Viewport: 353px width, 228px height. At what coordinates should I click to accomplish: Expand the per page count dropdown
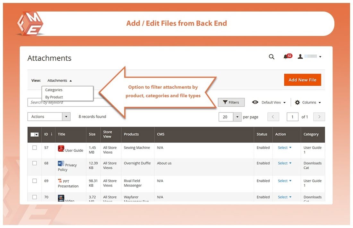click(x=237, y=117)
